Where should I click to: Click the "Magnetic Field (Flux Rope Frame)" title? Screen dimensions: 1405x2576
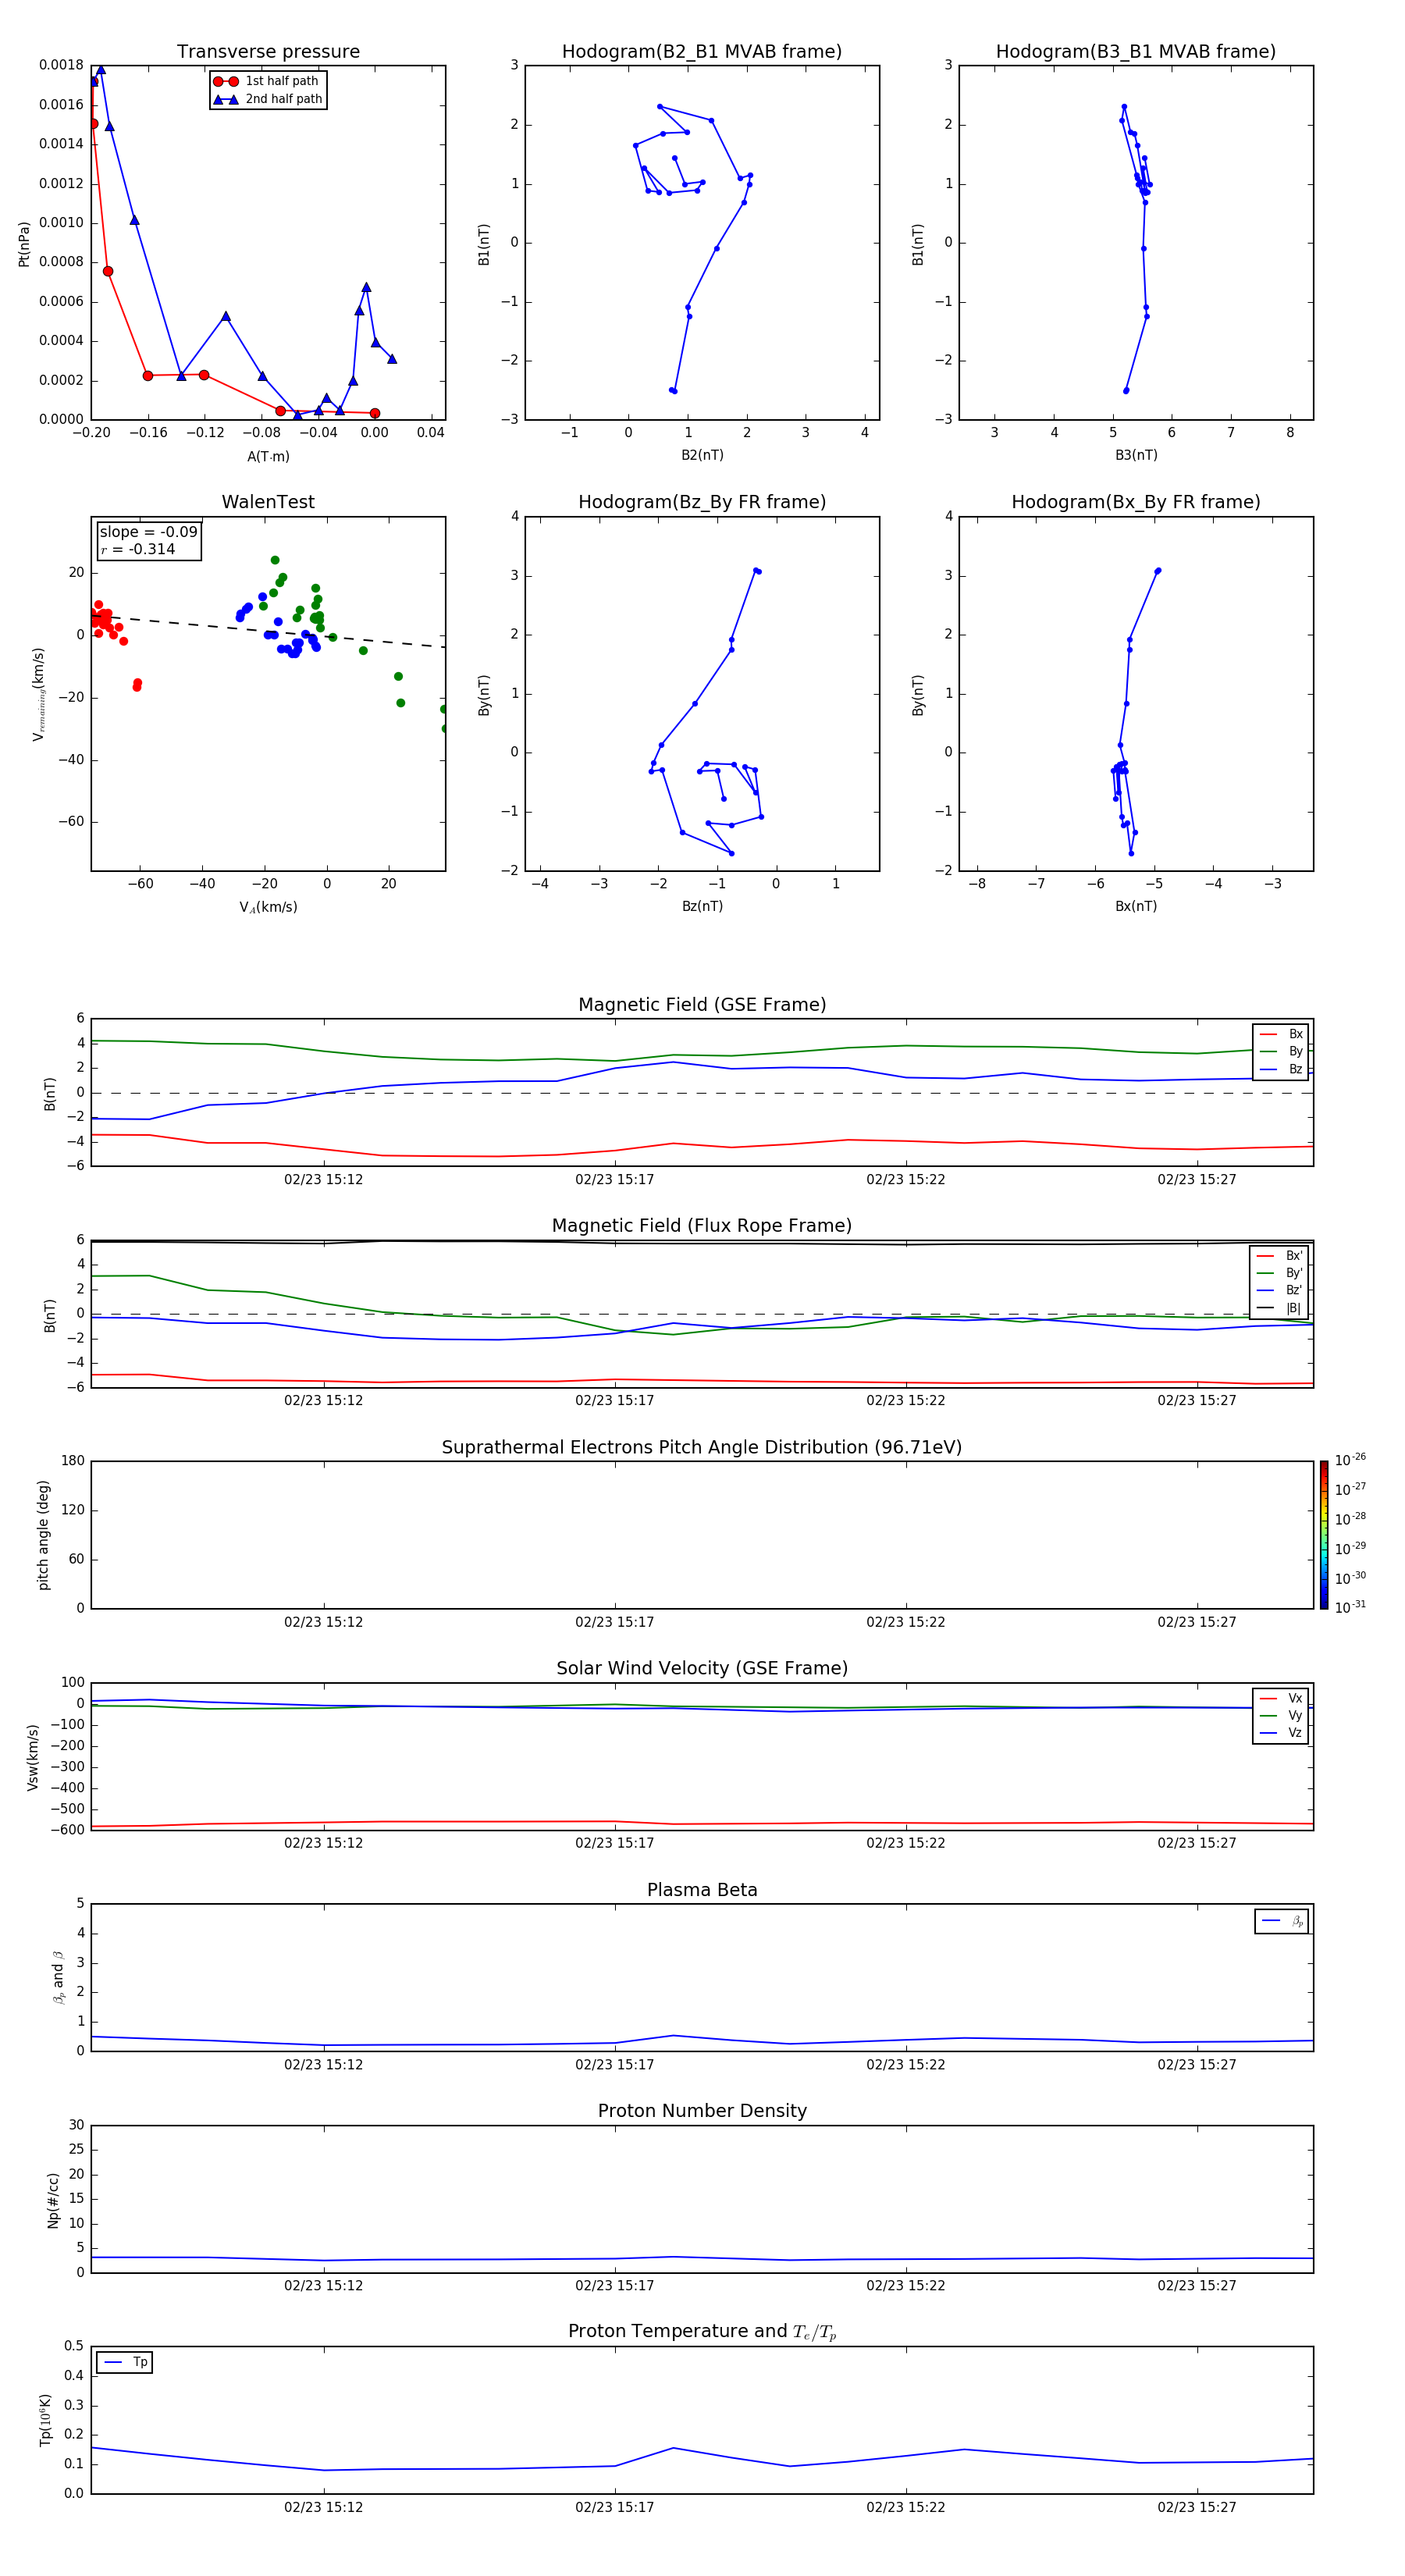(x=702, y=1226)
